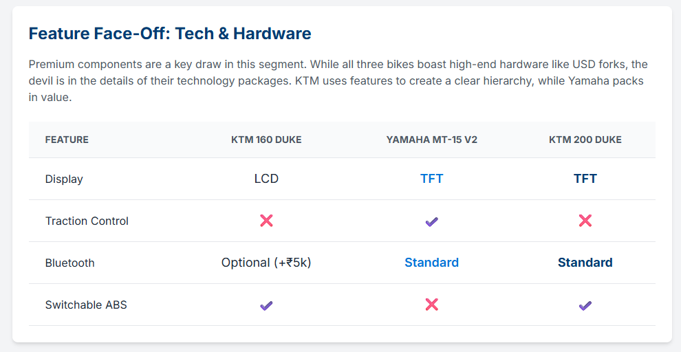Click the Optional (+₹5k) Bluetooth cell
Image resolution: width=681 pixels, height=352 pixels.
tap(266, 263)
